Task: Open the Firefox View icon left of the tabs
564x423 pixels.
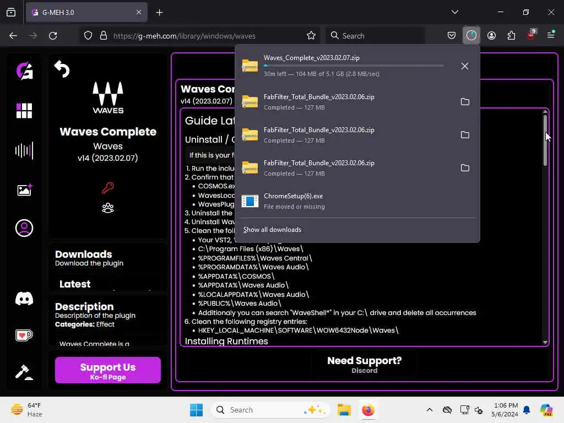Action: [11, 13]
